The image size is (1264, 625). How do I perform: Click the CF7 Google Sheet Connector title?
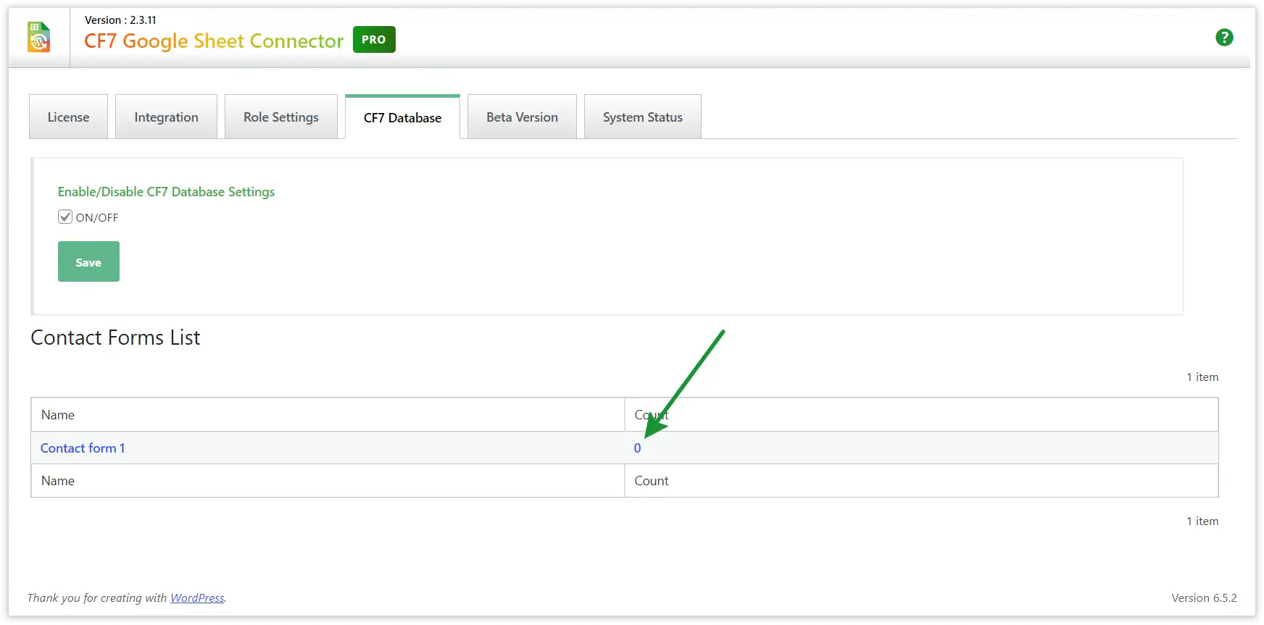[214, 41]
